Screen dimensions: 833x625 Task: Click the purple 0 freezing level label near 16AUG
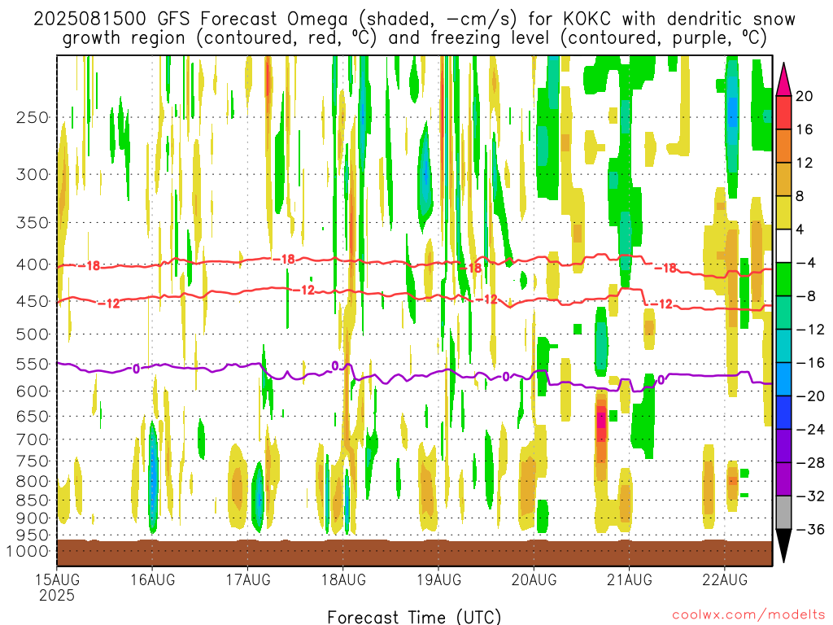(136, 369)
